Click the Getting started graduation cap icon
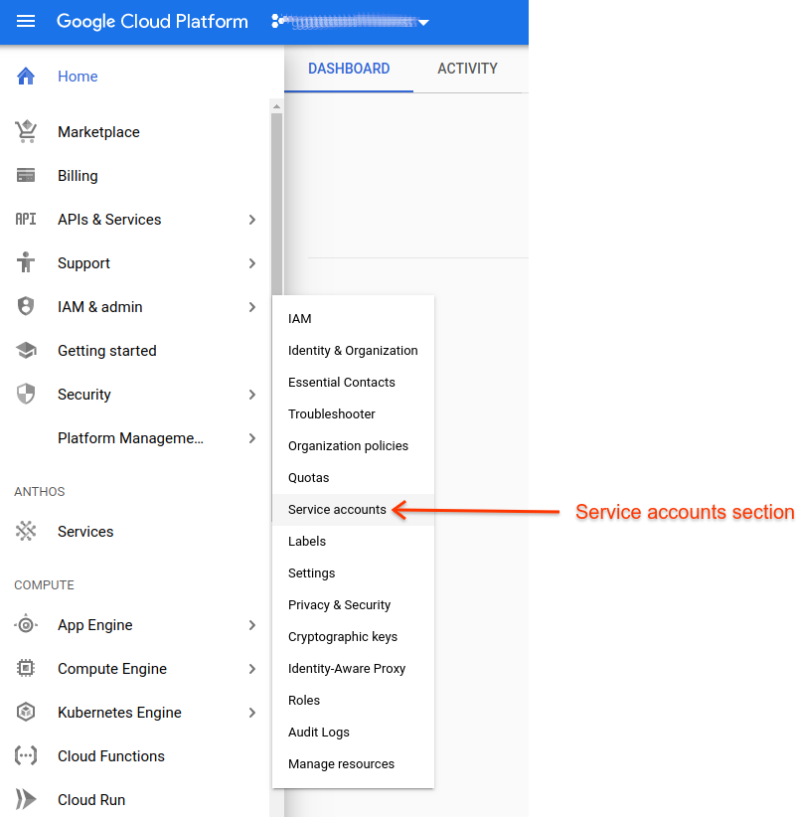The width and height of the screenshot is (796, 817). point(26,351)
